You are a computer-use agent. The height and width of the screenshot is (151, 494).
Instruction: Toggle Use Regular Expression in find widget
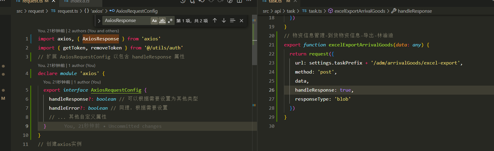(170, 20)
